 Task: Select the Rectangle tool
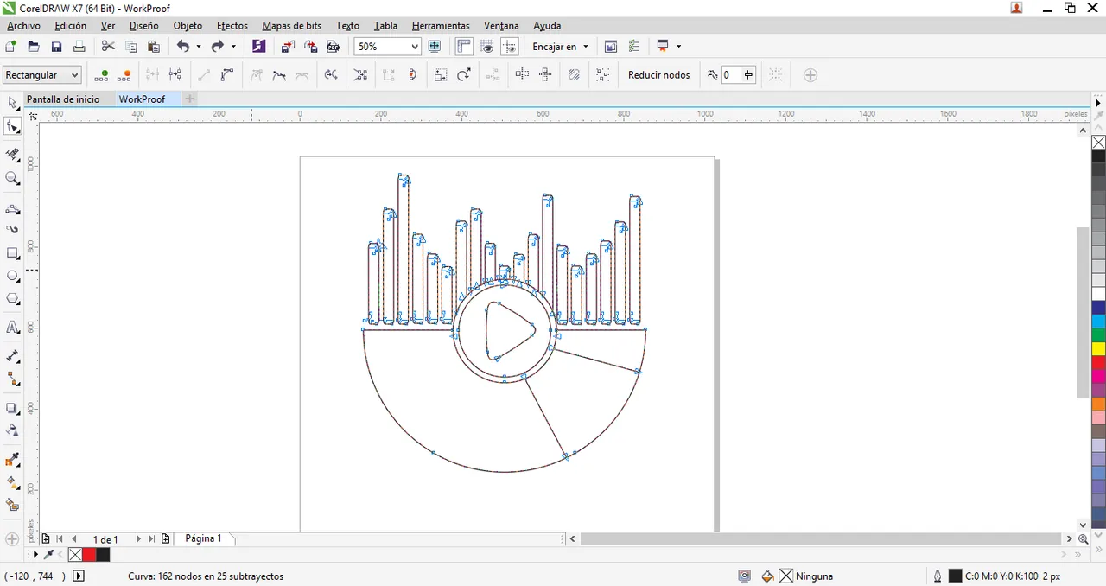[12, 253]
